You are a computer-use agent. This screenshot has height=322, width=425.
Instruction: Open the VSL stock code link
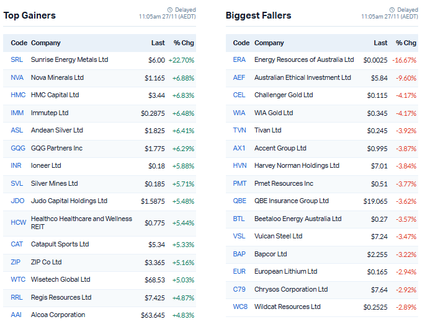(239, 236)
